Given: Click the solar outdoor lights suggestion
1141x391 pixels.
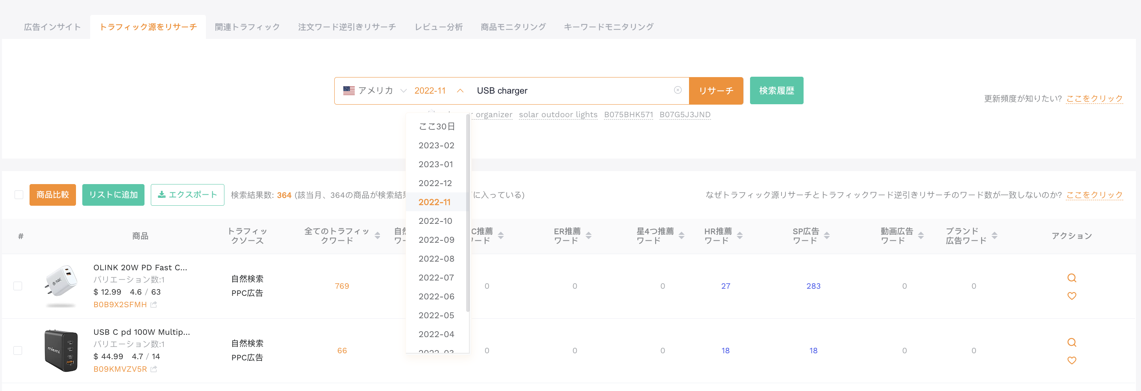Looking at the screenshot, I should coord(558,114).
